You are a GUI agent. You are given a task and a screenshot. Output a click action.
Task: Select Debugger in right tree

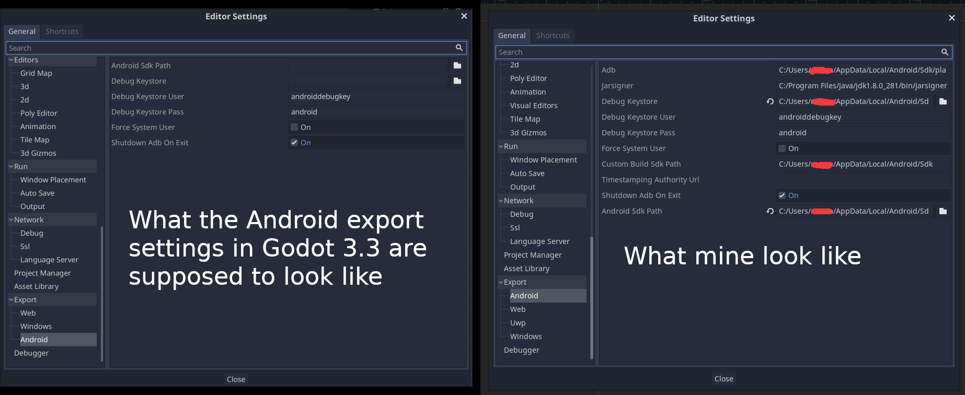click(521, 350)
